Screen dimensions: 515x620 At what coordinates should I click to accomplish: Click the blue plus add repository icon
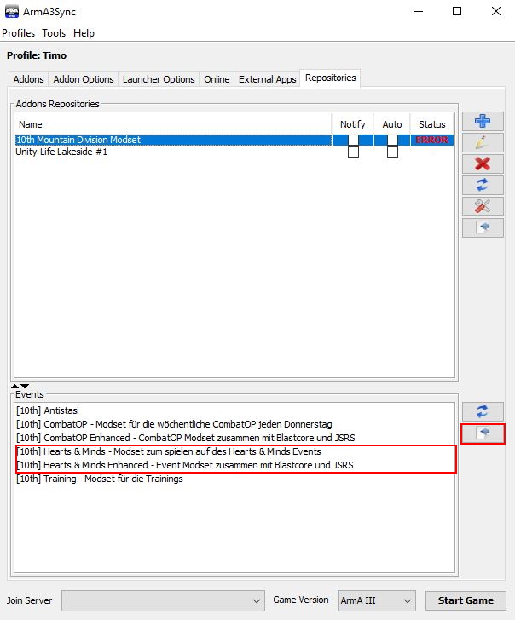pos(483,121)
